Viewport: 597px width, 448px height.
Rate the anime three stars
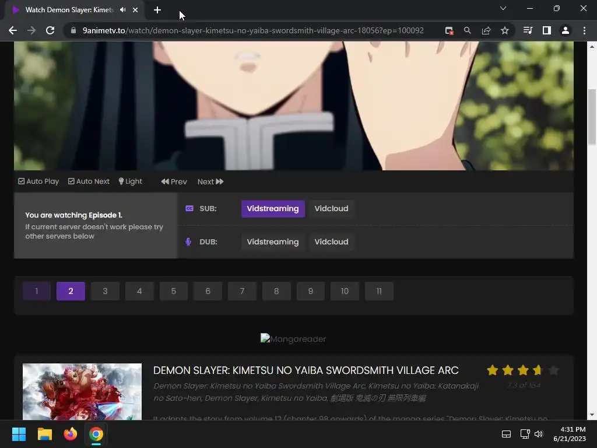click(x=523, y=370)
